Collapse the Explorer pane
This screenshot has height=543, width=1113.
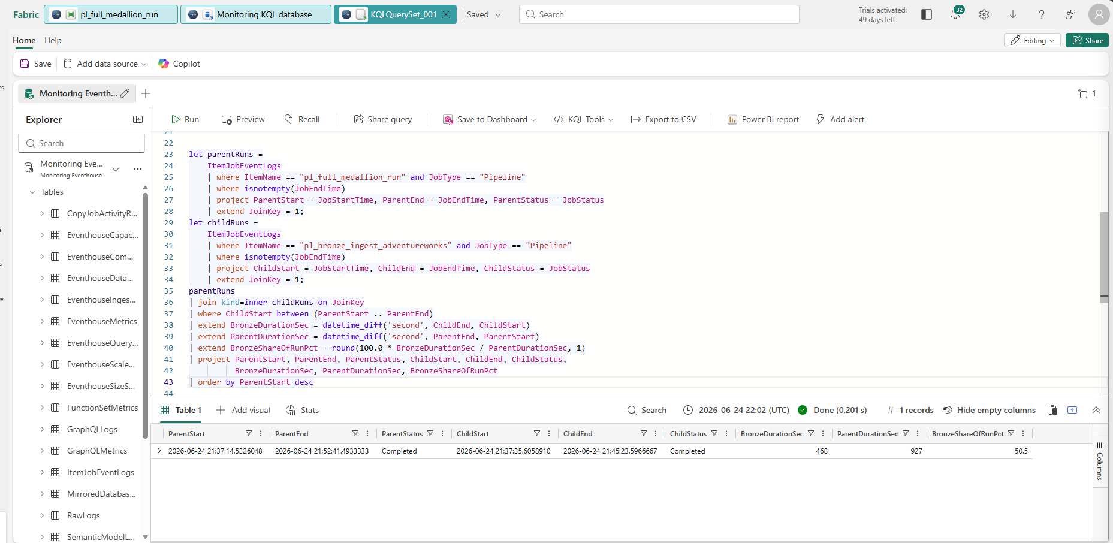138,119
